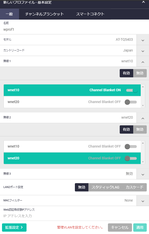The width and height of the screenshot is (149, 234).
Task: Toggle wnet10 Channel Blanket in 無線2
Action: [x=131, y=147]
